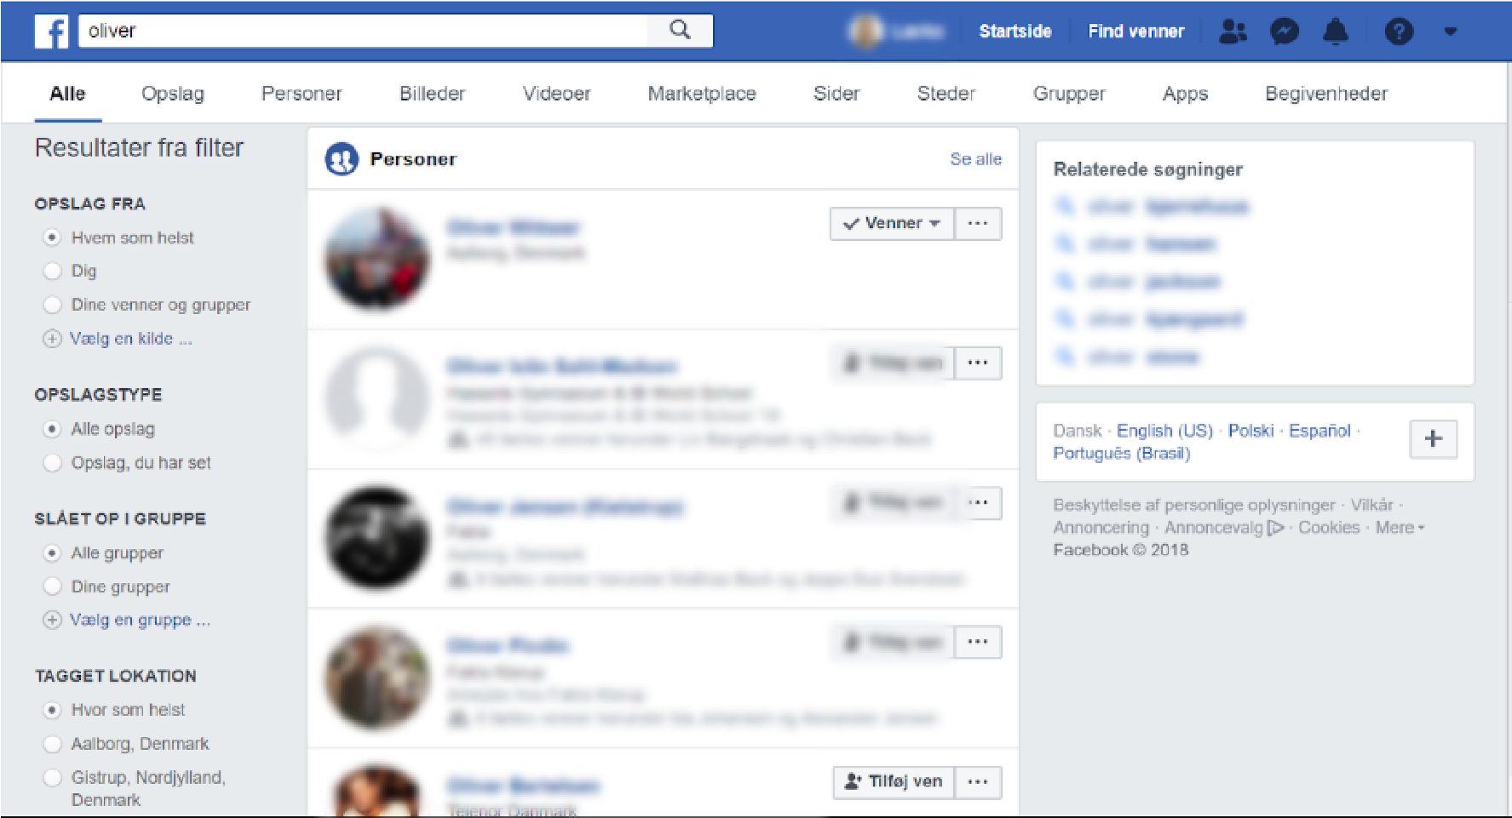
Task: Switch to the Sider tab
Action: tap(836, 94)
